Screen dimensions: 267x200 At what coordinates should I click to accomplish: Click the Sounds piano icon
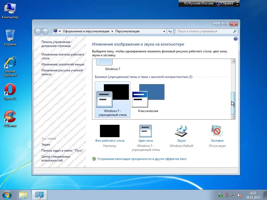[181, 131]
